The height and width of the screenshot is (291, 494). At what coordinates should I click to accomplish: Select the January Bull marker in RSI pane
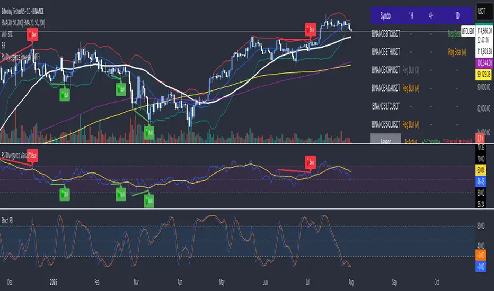pos(65,194)
